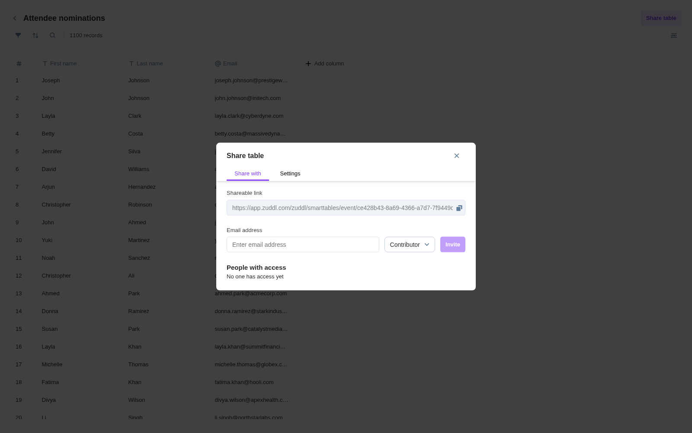Image resolution: width=692 pixels, height=433 pixels.
Task: Click Add column button
Action: [324, 64]
